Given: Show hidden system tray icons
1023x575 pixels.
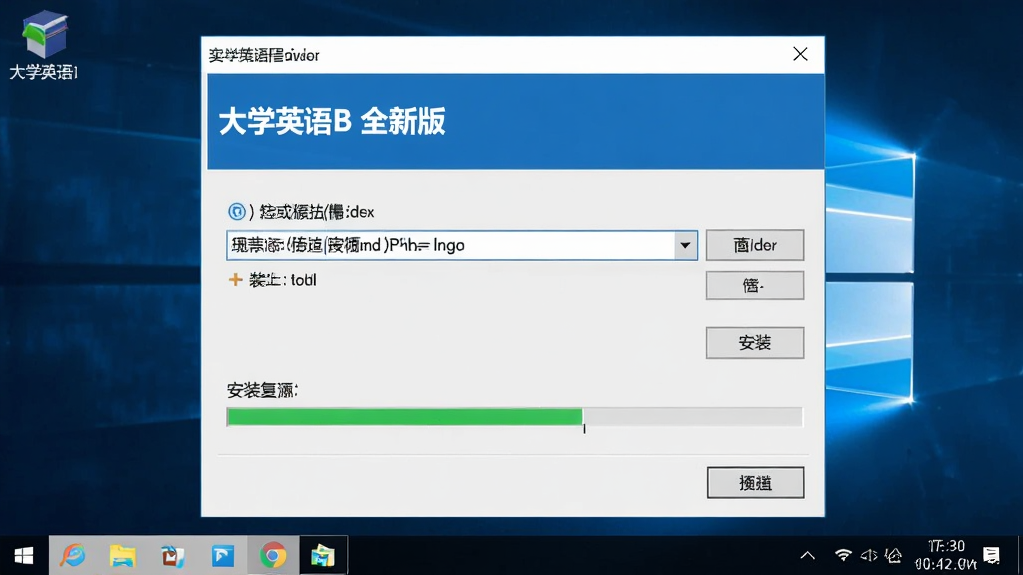Looking at the screenshot, I should click(807, 555).
